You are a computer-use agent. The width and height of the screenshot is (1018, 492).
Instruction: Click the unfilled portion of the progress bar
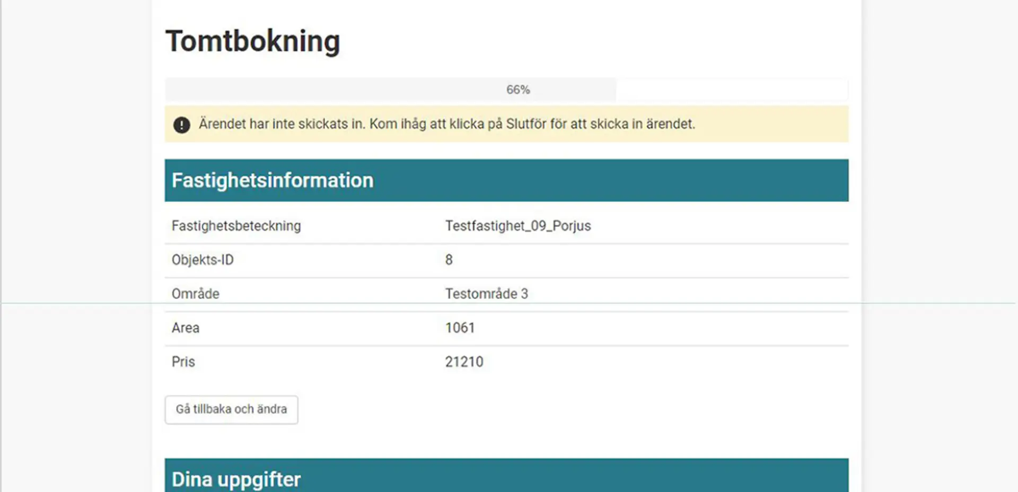click(x=732, y=89)
